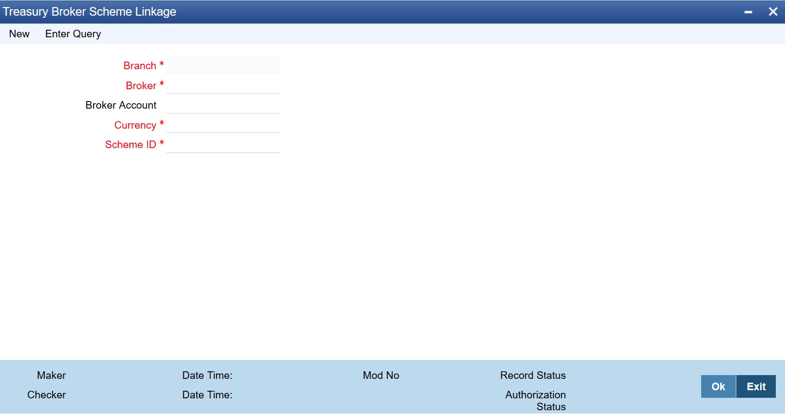Focus the Broker Account input field

click(x=223, y=105)
